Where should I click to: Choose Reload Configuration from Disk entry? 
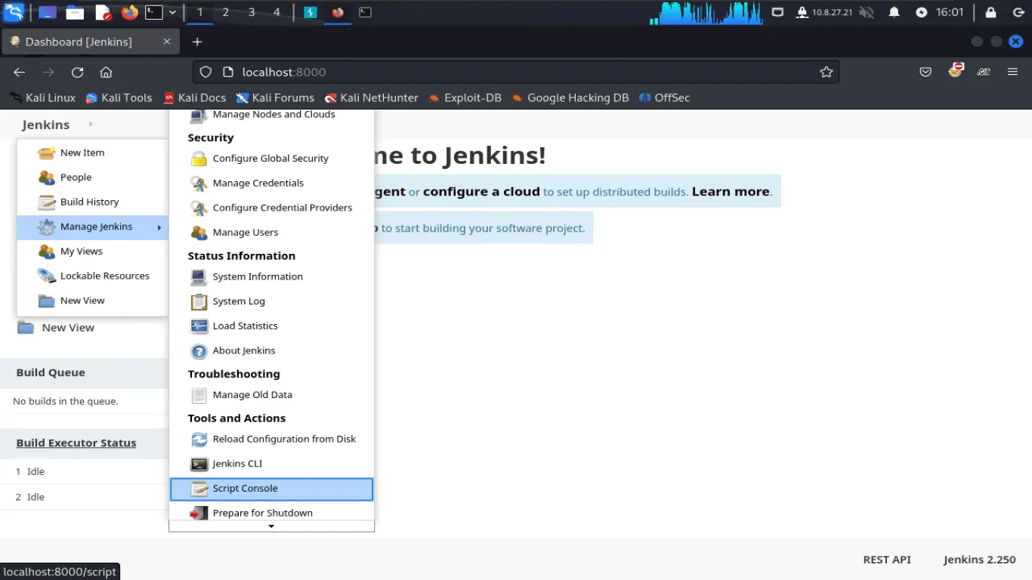point(271,440)
